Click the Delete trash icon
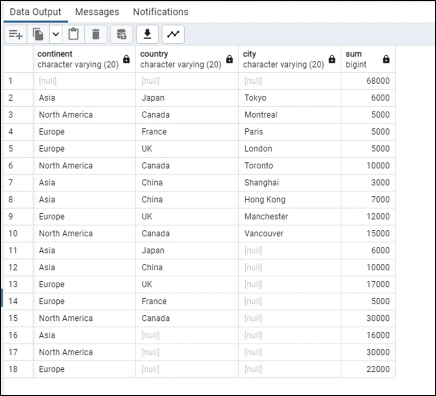Image resolution: width=436 pixels, height=396 pixels. click(96, 34)
